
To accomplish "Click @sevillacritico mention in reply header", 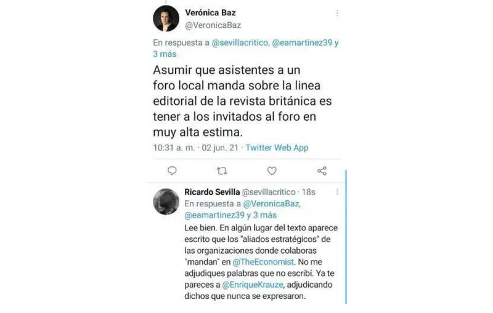I will (x=240, y=43).
